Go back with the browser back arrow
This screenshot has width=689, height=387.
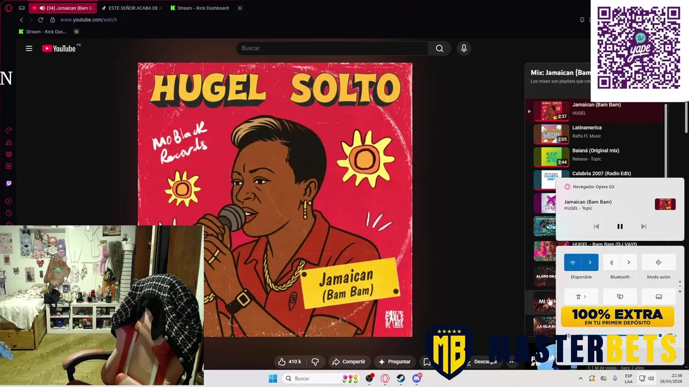coord(22,20)
